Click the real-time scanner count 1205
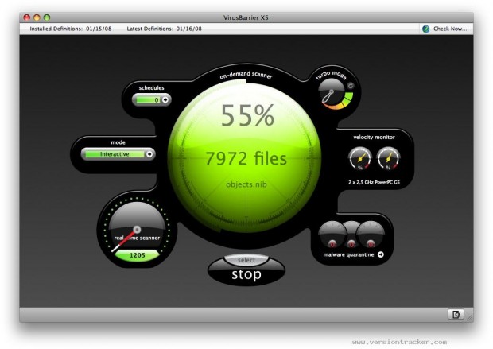The image size is (493, 349). tap(137, 255)
